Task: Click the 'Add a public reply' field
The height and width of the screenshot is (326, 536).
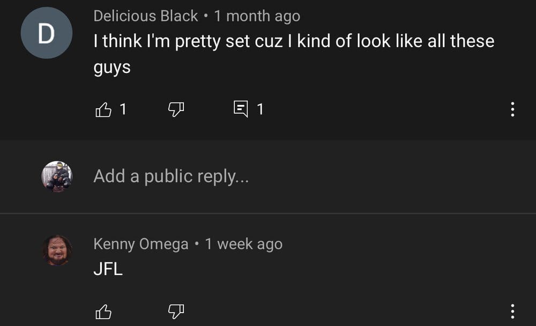Action: tap(171, 176)
